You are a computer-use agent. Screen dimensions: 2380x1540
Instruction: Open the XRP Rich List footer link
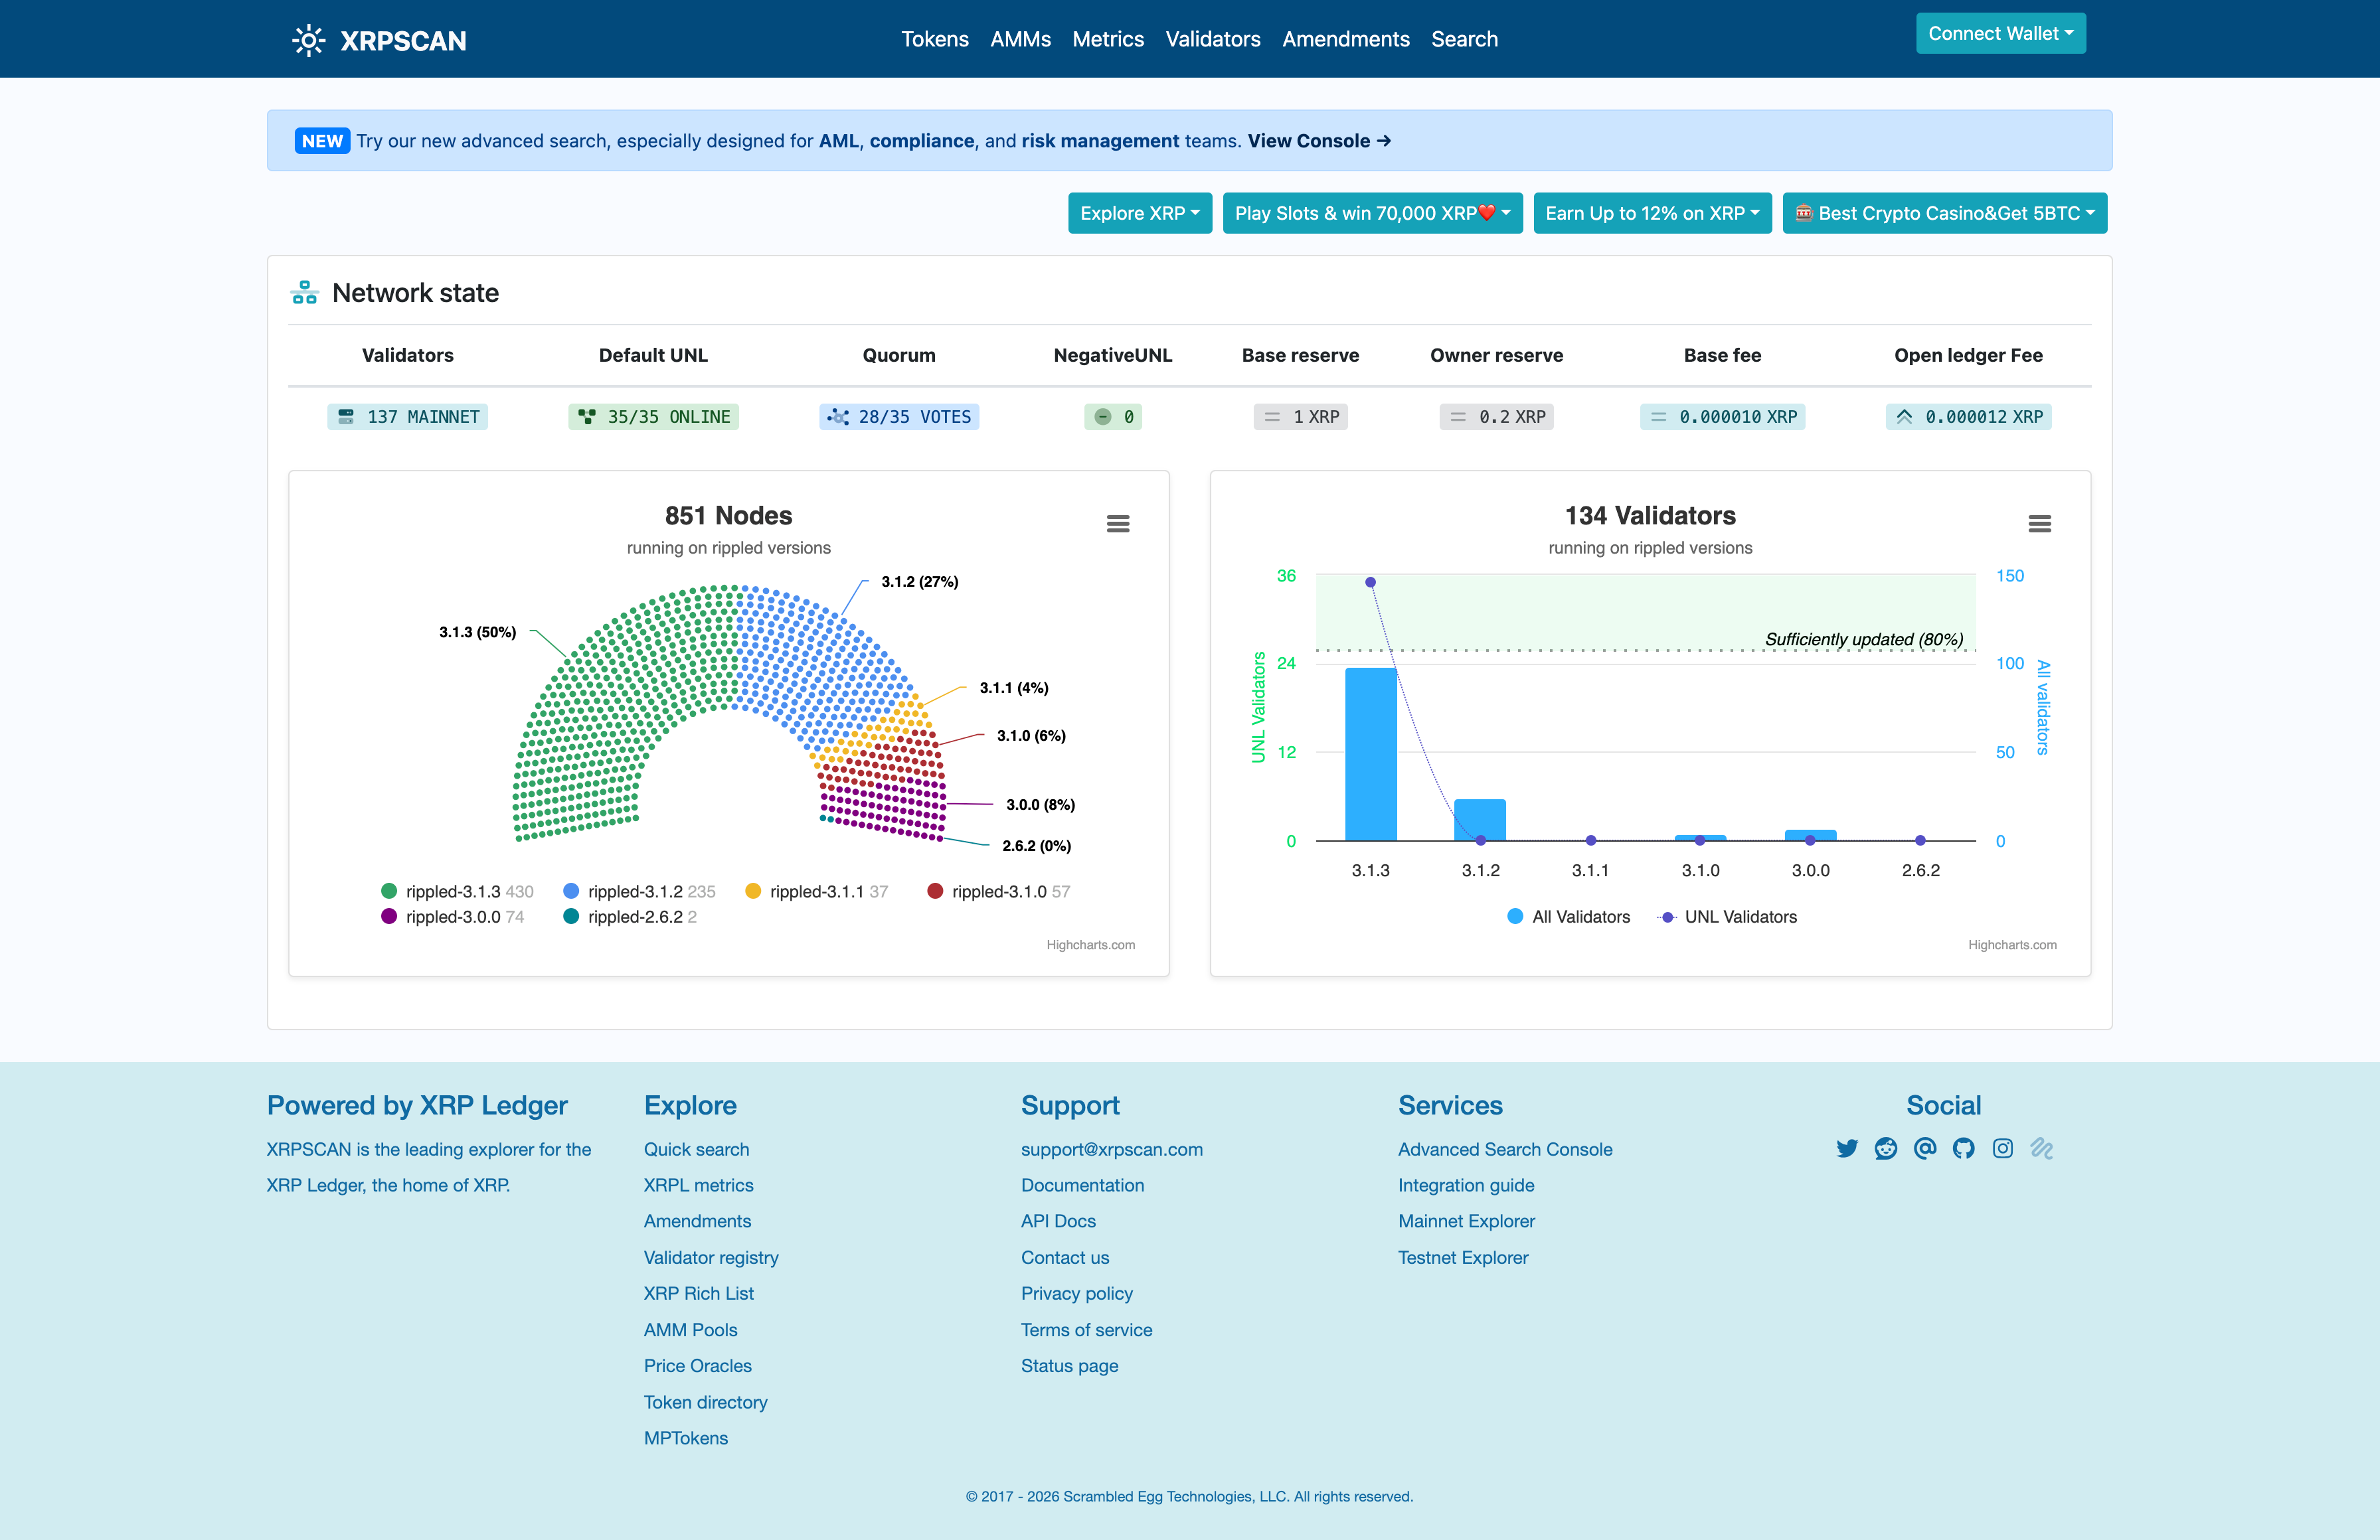point(699,1293)
